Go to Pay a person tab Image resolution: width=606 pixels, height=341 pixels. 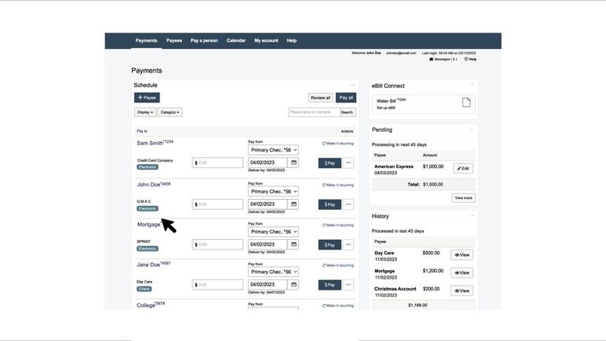[x=204, y=40]
